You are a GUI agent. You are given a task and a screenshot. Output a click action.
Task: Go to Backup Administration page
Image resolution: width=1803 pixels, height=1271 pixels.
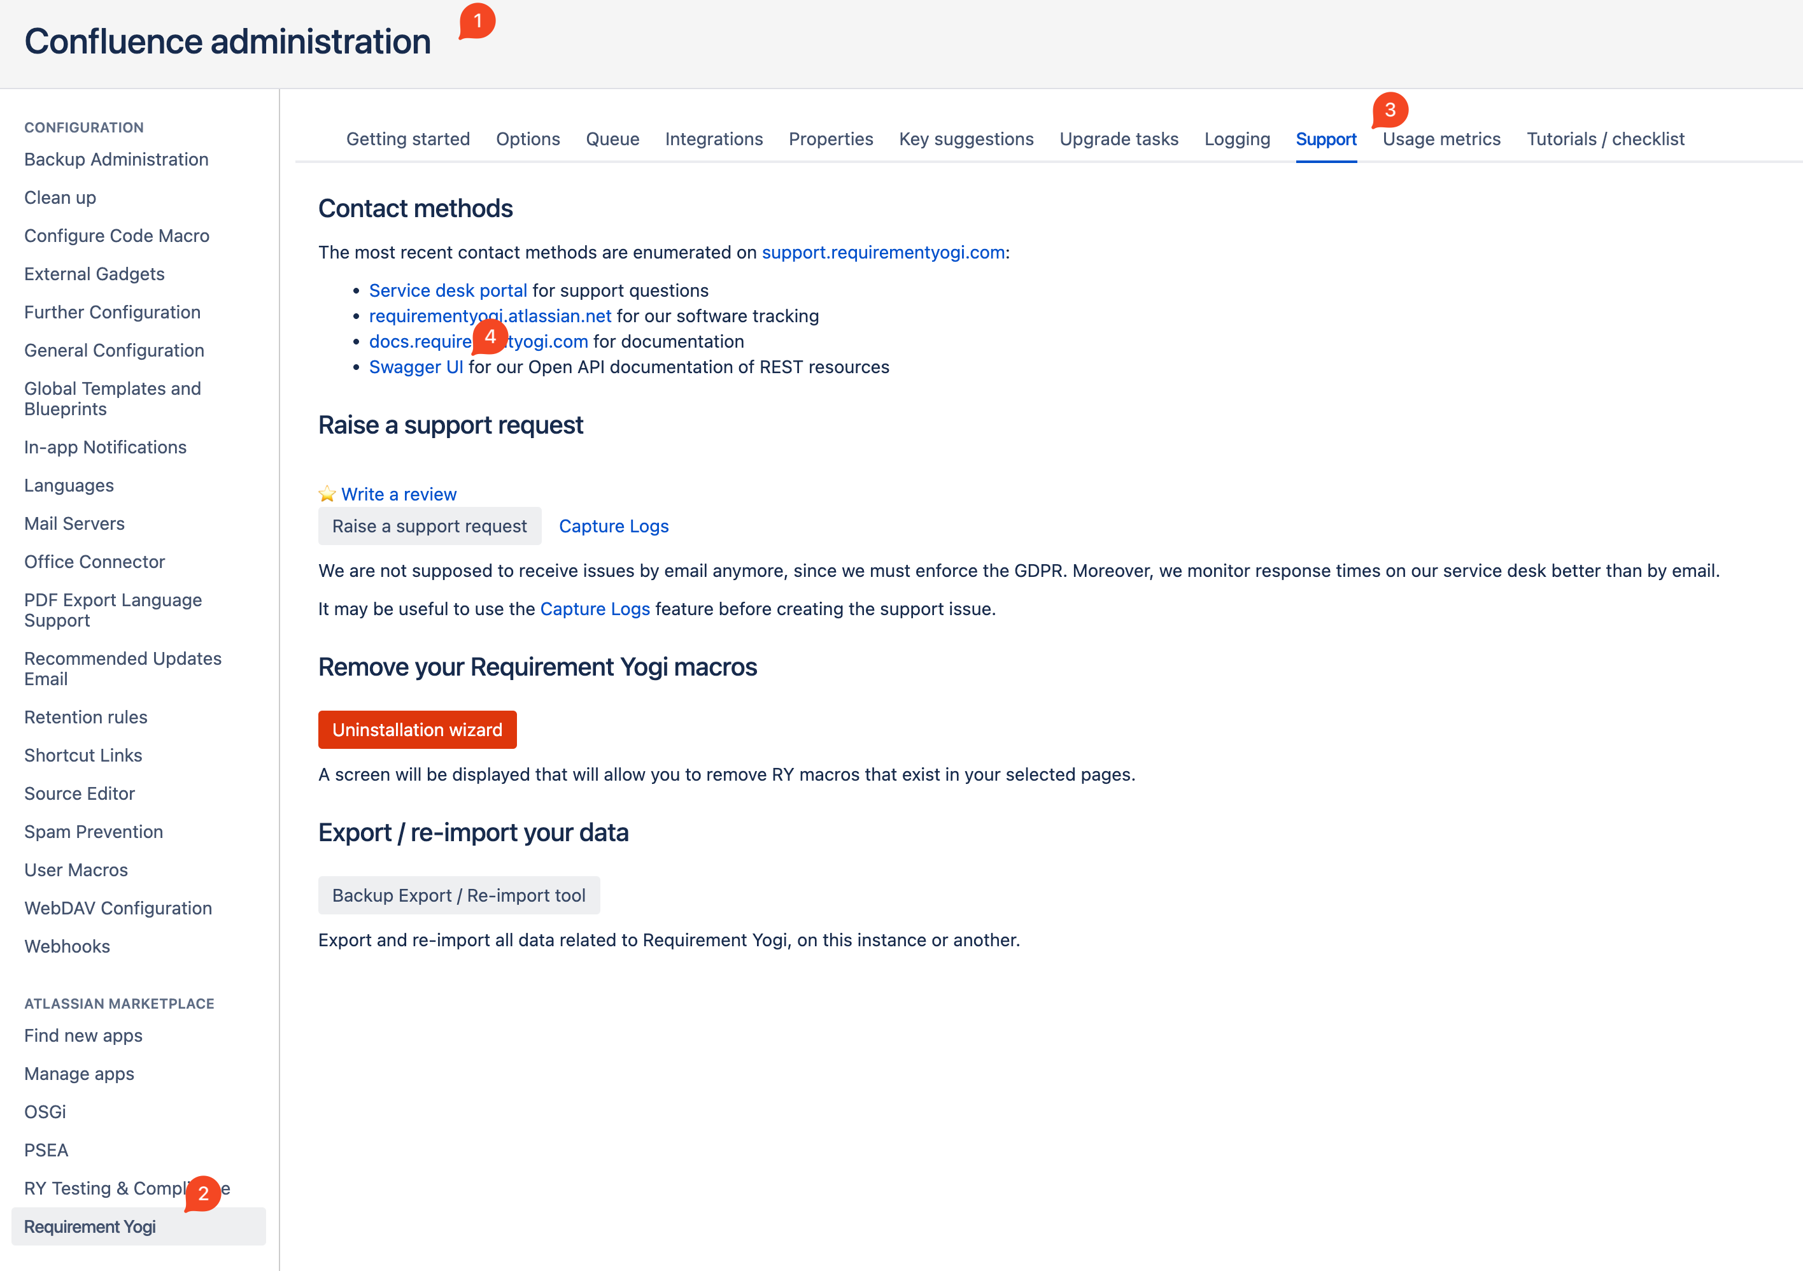117,159
